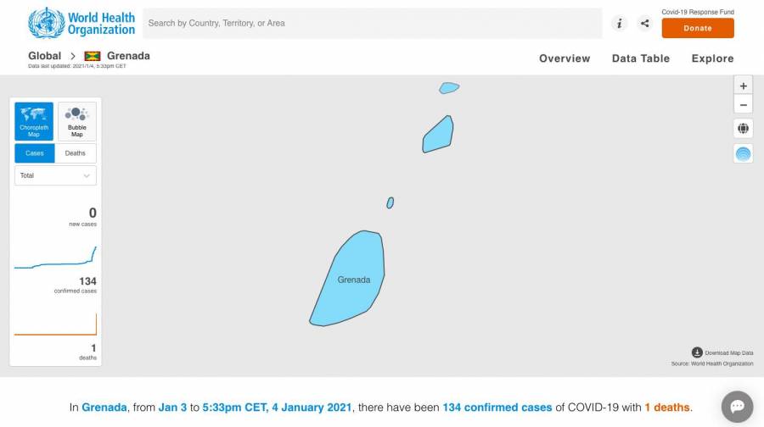Zoom out with the minus button

(x=743, y=105)
